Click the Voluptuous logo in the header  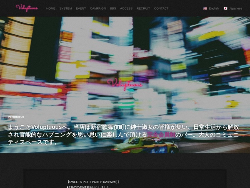[27, 8]
